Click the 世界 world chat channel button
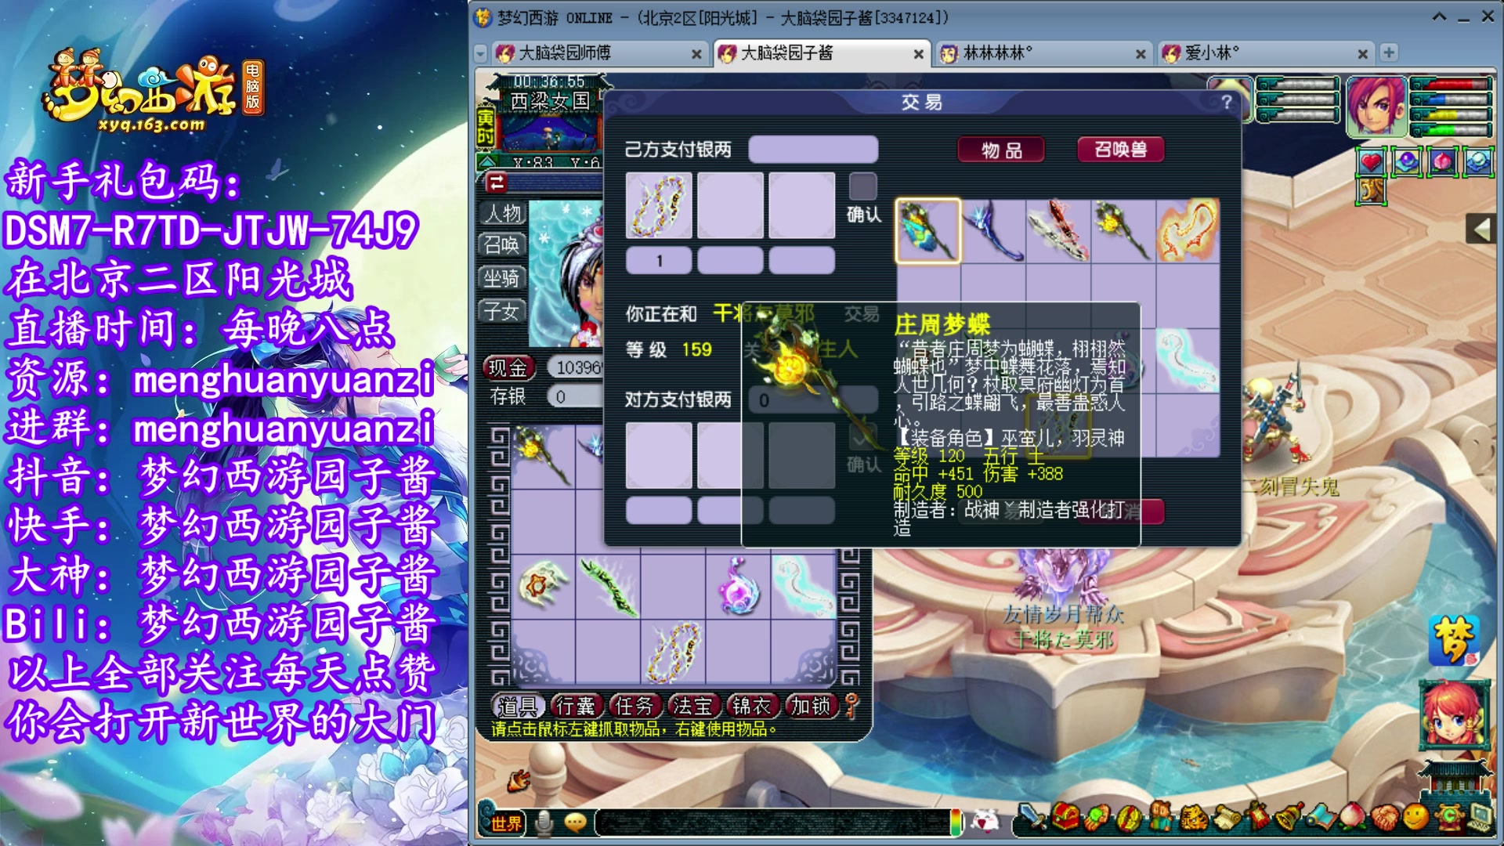The width and height of the screenshot is (1504, 846). [x=506, y=822]
